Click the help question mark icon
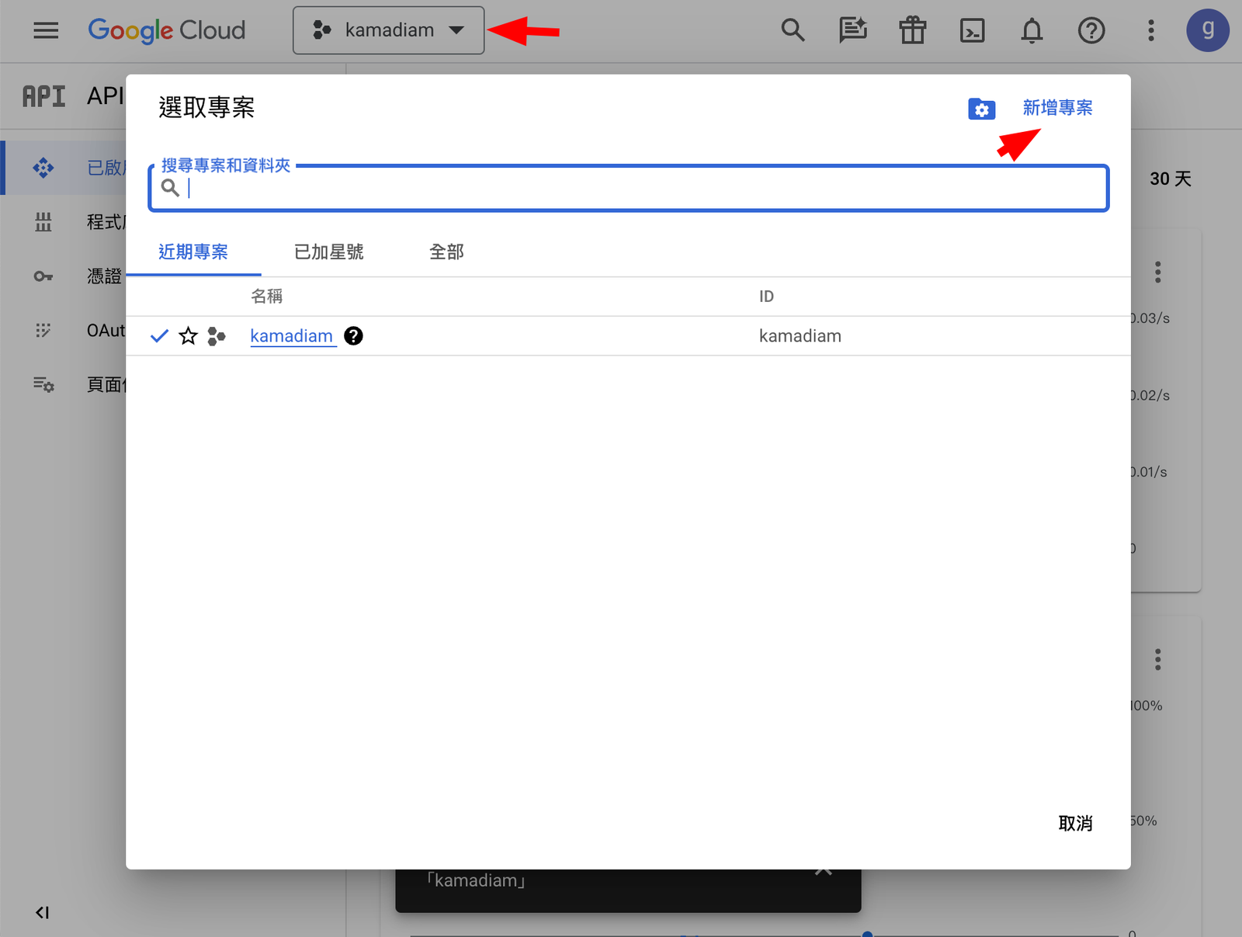 [1091, 30]
